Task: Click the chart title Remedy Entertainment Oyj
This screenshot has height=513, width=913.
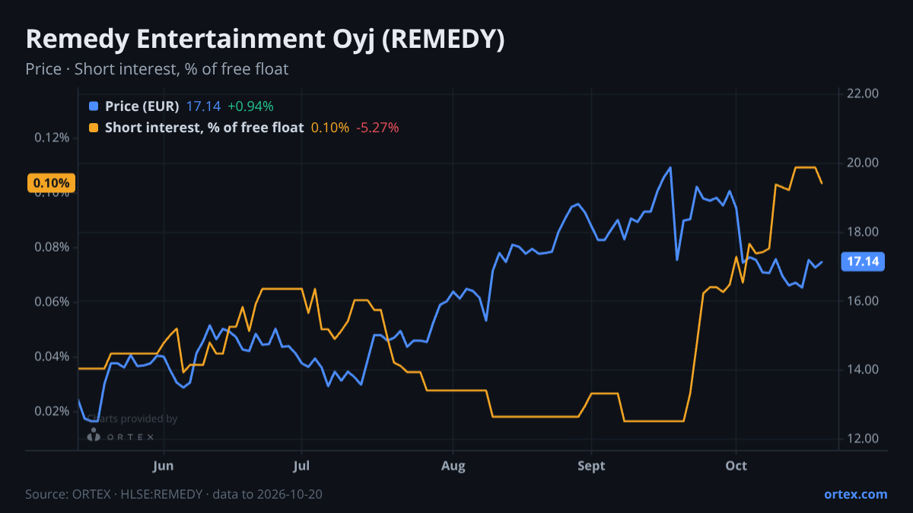Action: [x=265, y=40]
